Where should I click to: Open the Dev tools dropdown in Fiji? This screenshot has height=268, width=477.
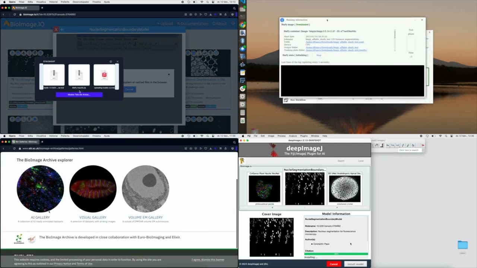[x=388, y=145]
